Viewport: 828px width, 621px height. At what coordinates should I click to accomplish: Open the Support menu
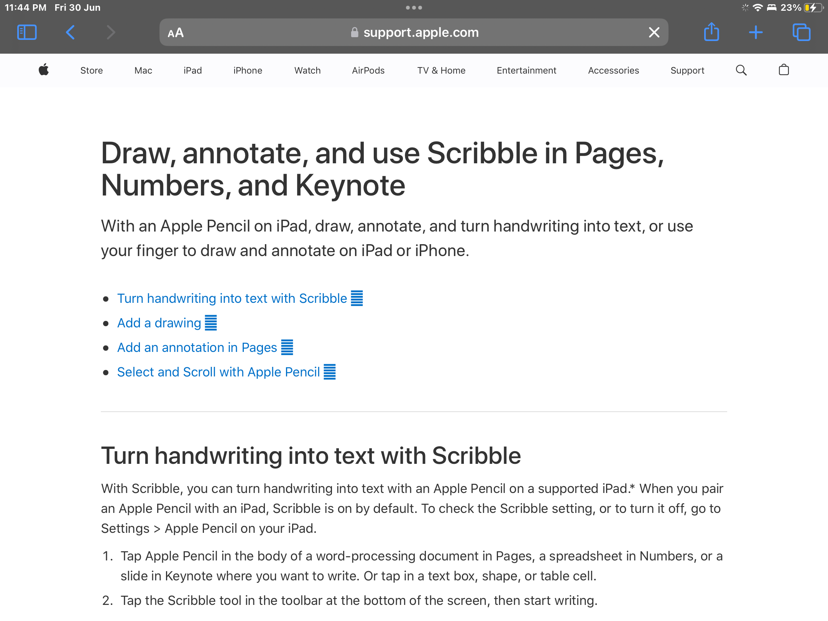(x=687, y=71)
